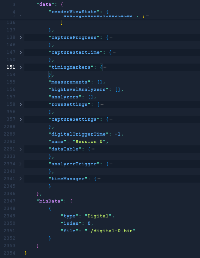Click the ellipsis after captureSettings brace

[111, 119]
